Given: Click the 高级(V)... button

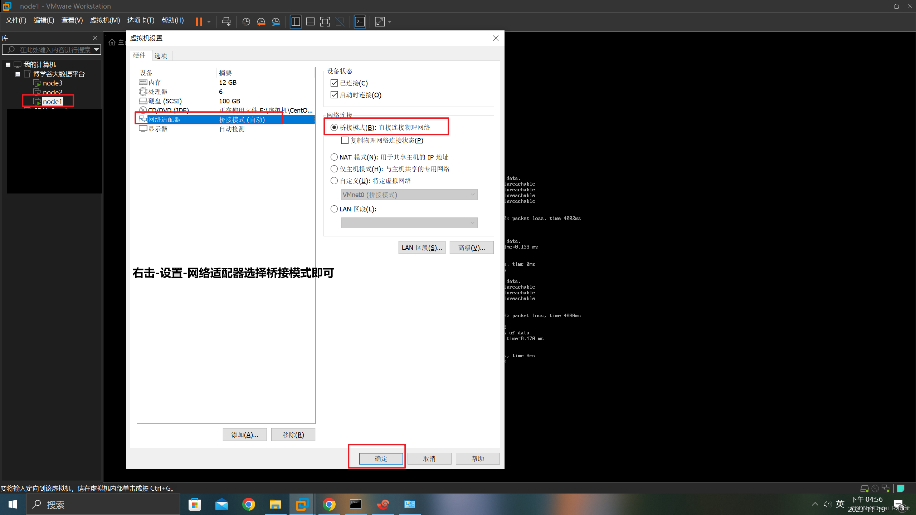Looking at the screenshot, I should tap(471, 247).
